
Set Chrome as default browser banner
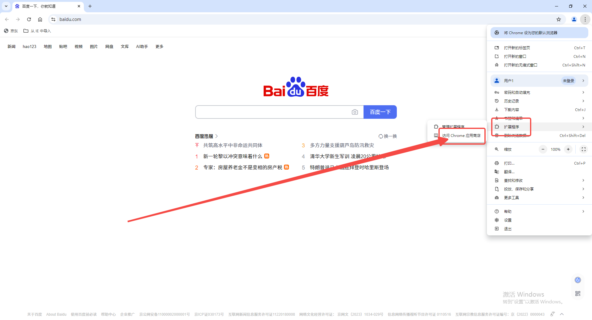(x=539, y=33)
